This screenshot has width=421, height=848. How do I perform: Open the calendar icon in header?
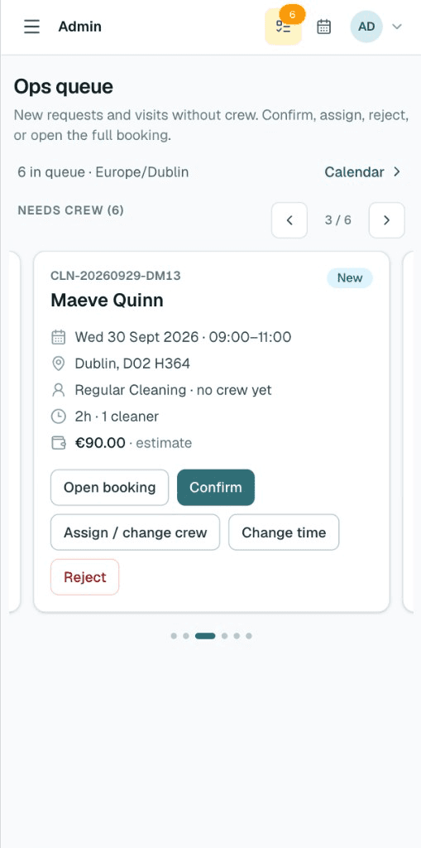(x=323, y=26)
